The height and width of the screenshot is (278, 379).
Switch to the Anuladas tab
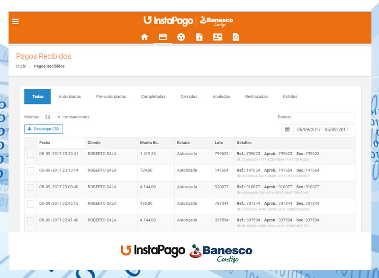coord(221,96)
